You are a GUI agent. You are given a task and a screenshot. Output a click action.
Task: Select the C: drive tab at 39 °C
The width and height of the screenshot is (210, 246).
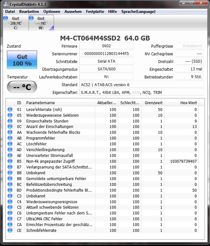pos(15,23)
